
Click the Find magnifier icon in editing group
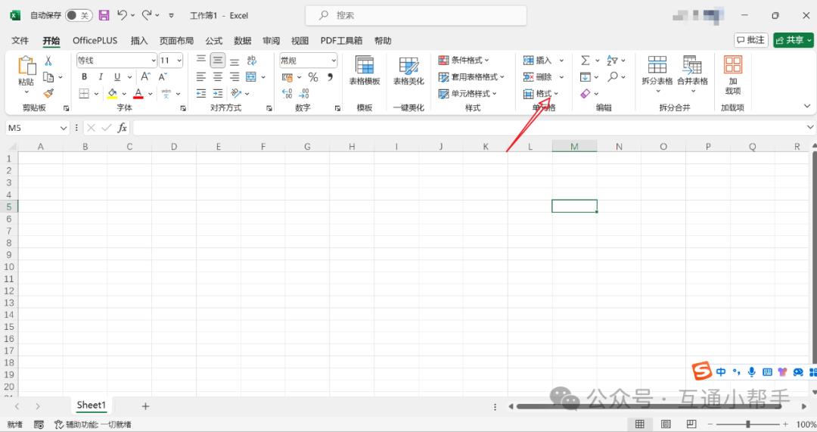click(613, 76)
